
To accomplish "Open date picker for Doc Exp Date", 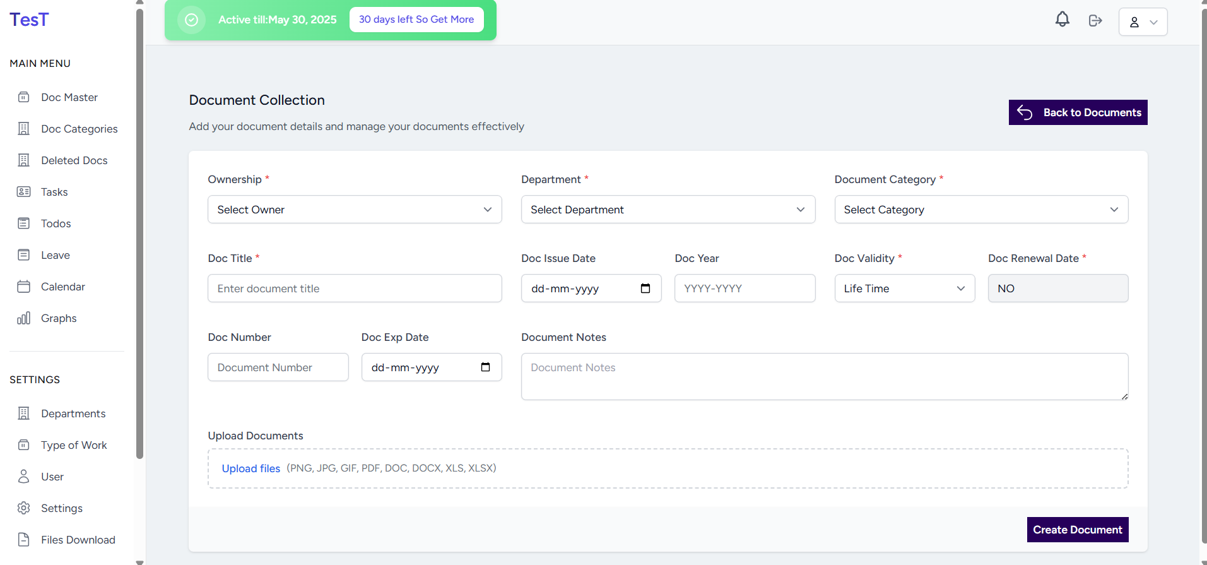I will (485, 367).
